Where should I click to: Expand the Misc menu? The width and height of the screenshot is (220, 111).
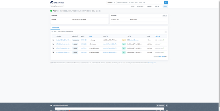click(x=157, y=7)
